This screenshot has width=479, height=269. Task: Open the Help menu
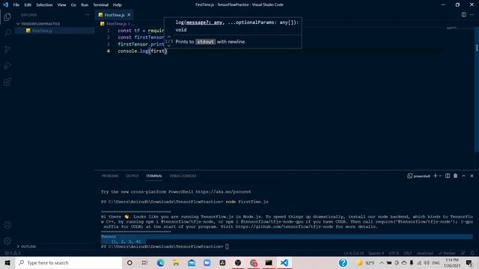point(118,5)
